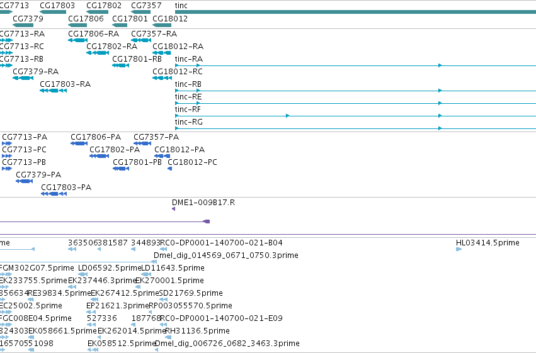Image resolution: width=536 pixels, height=353 pixels.
Task: Select transcript CG7357-RA
Action: tap(154, 34)
